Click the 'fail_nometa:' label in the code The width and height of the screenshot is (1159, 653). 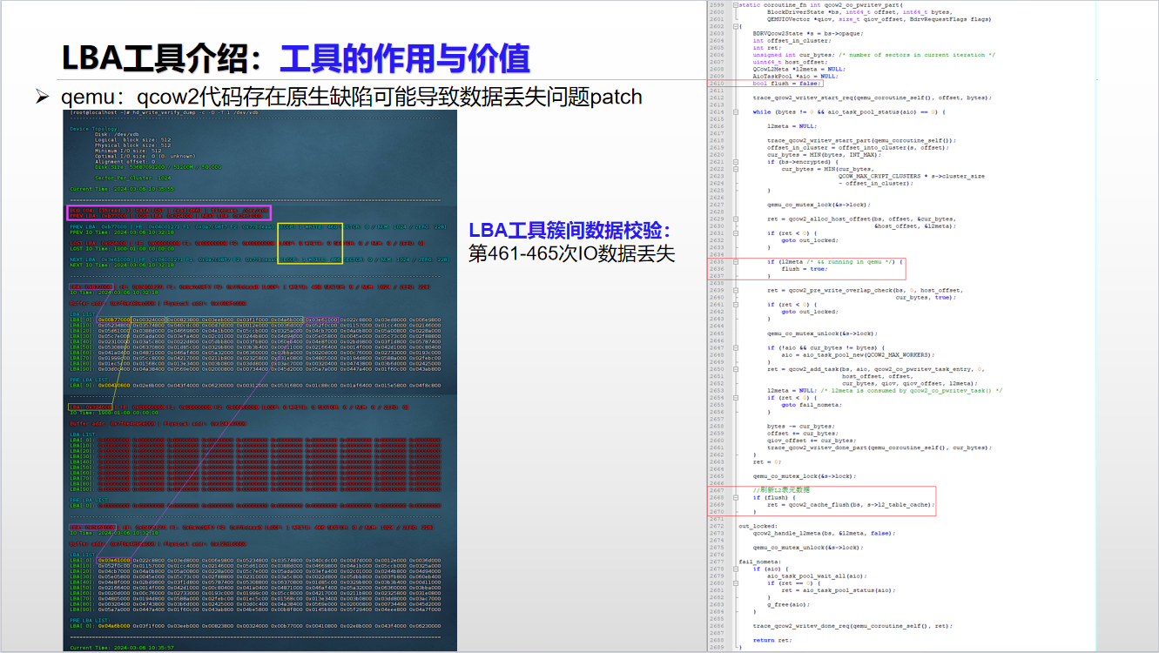click(x=758, y=561)
